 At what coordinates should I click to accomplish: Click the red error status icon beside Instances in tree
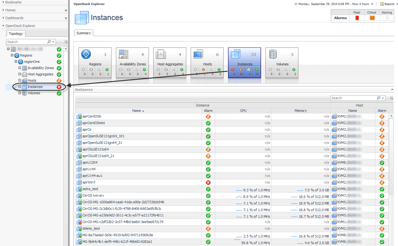click(x=59, y=87)
